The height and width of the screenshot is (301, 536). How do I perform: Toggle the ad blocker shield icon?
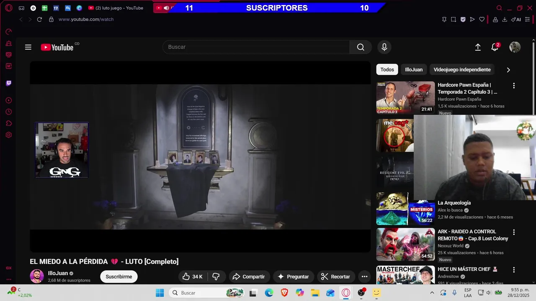pyautogui.click(x=463, y=19)
